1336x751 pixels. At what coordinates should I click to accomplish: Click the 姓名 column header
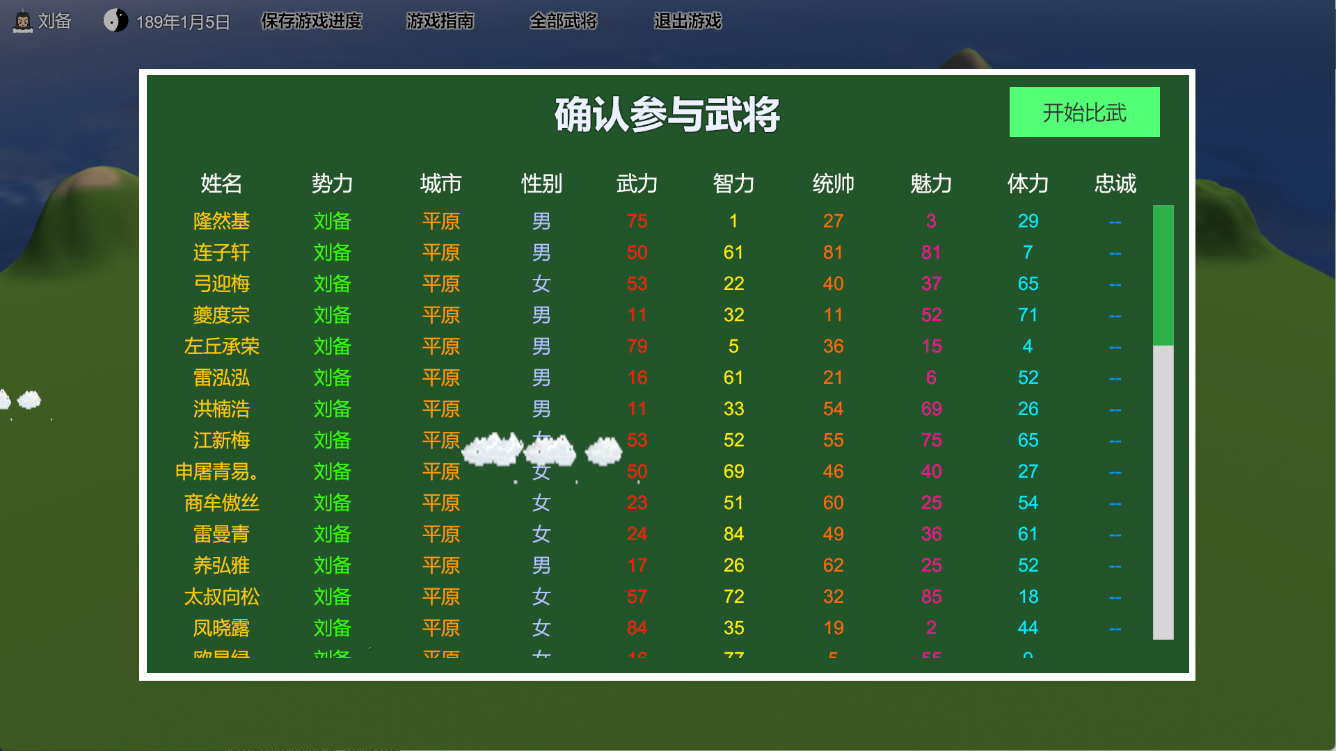pos(220,184)
